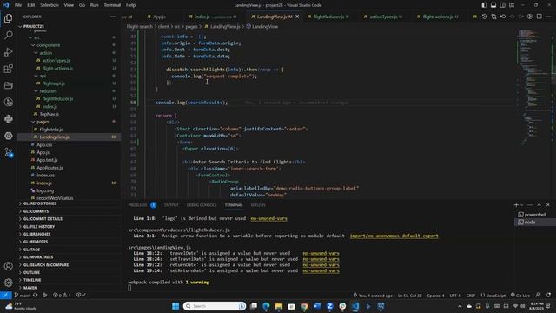The image size is (556, 313).
Task: Open the Terminal menu
Action: 112,5
